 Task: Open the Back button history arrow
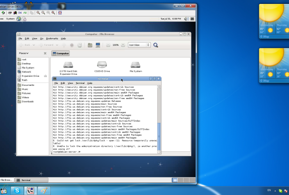tap(34, 45)
